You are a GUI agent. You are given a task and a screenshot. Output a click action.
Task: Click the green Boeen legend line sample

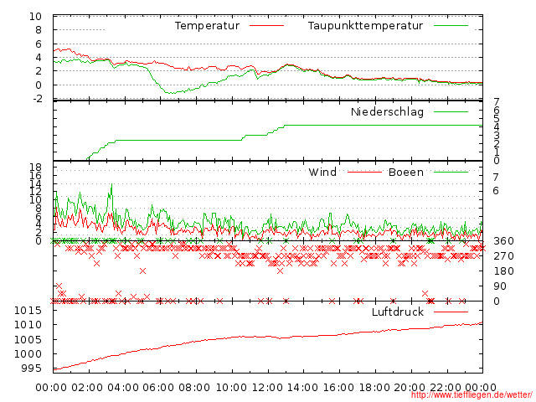[451, 172]
